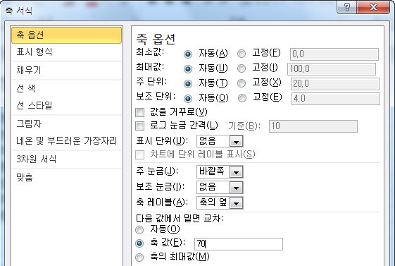The width and height of the screenshot is (395, 266).
Task: Close the 축 서식 dialog
Action: pyautogui.click(x=373, y=7)
